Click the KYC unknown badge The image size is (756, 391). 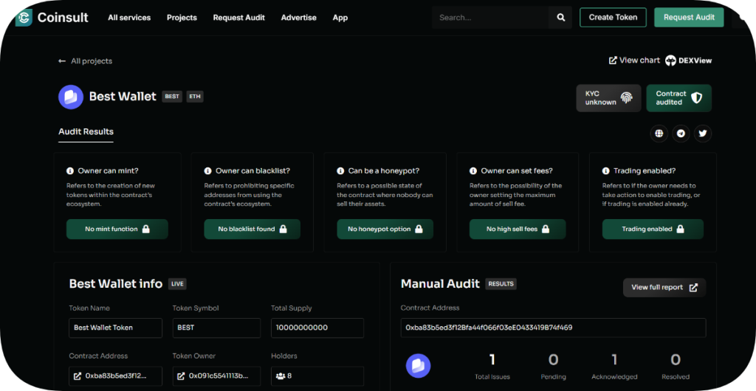point(608,98)
